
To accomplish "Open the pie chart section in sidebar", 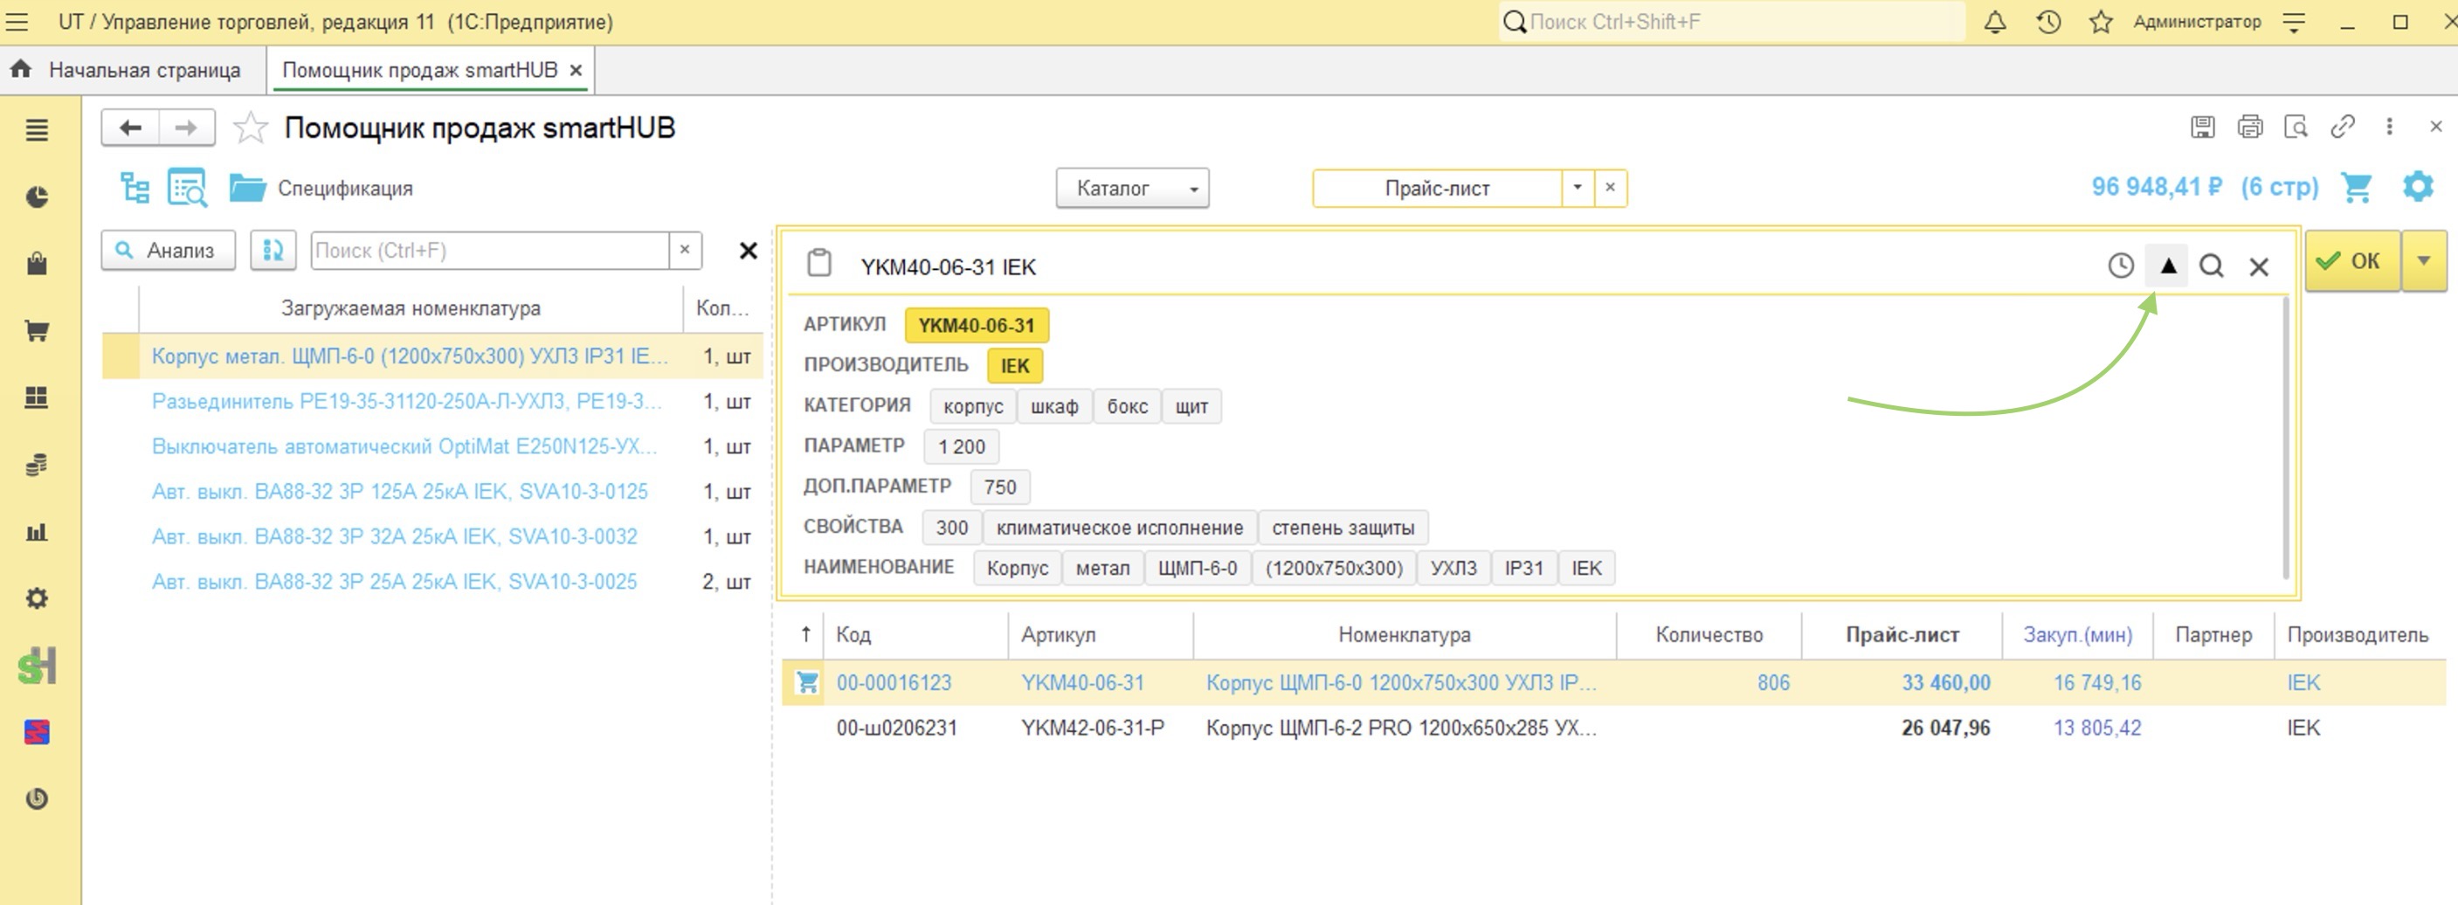I will point(37,197).
